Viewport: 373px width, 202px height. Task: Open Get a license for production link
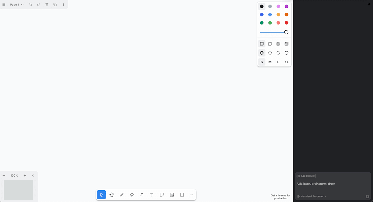pyautogui.click(x=280, y=197)
